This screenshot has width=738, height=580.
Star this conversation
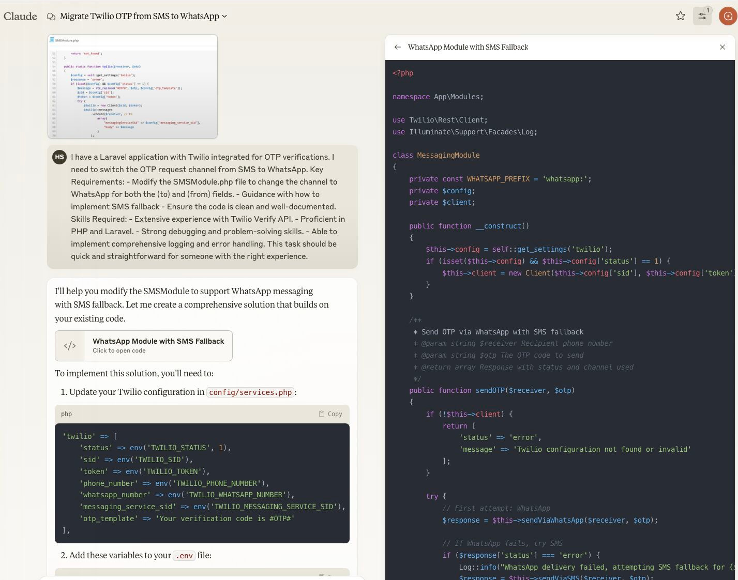pos(681,16)
